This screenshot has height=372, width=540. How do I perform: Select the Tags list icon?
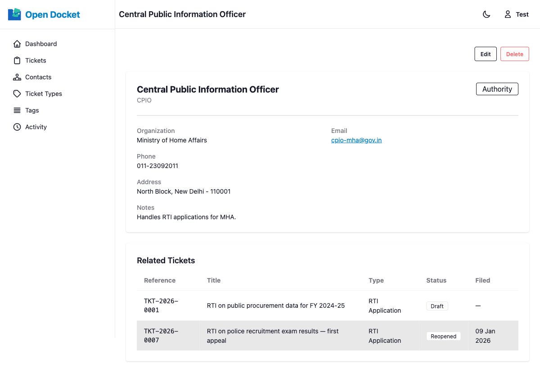tap(17, 110)
